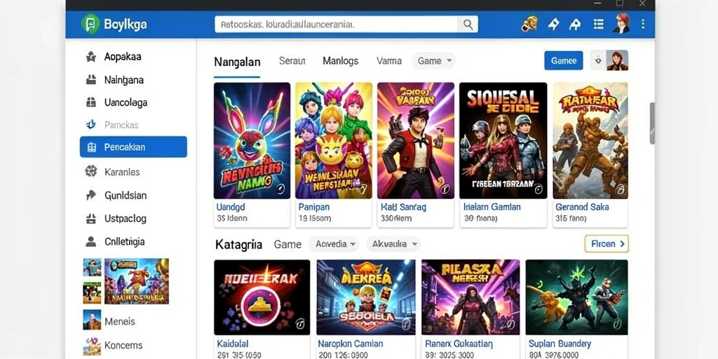Click the icon beside Koncems
The height and width of the screenshot is (359, 718).
pos(92,346)
